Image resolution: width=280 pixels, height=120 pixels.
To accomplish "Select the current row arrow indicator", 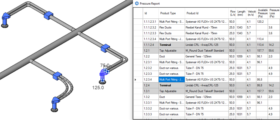I will point(135,80).
